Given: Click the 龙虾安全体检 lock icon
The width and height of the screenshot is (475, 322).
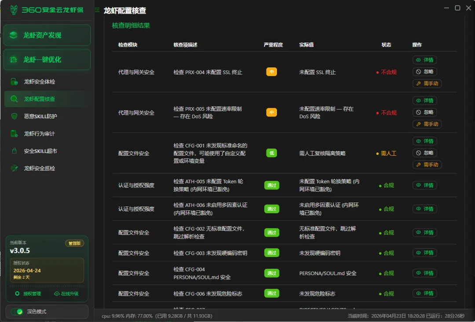Looking at the screenshot, I should click(14, 82).
